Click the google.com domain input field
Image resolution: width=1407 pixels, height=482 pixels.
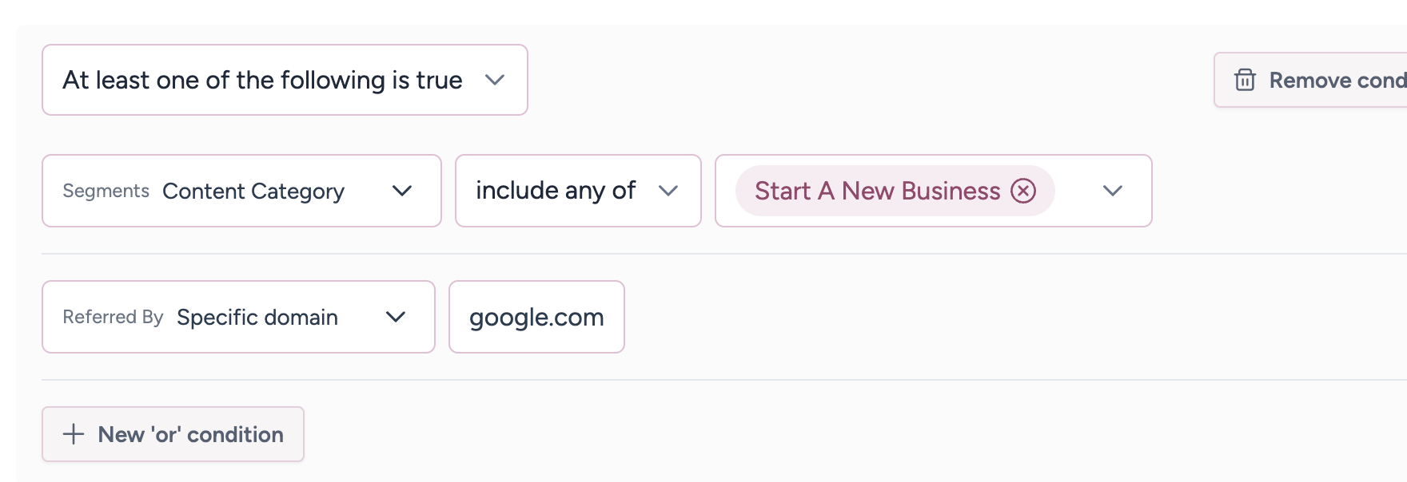tap(536, 317)
